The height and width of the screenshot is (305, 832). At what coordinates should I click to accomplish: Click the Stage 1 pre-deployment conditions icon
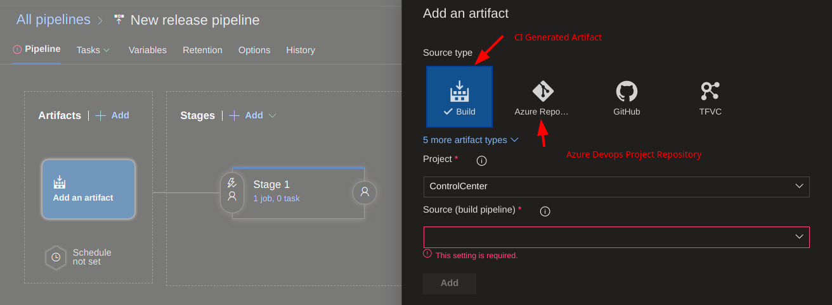[232, 192]
